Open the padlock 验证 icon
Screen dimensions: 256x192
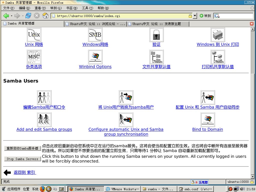[156, 34]
